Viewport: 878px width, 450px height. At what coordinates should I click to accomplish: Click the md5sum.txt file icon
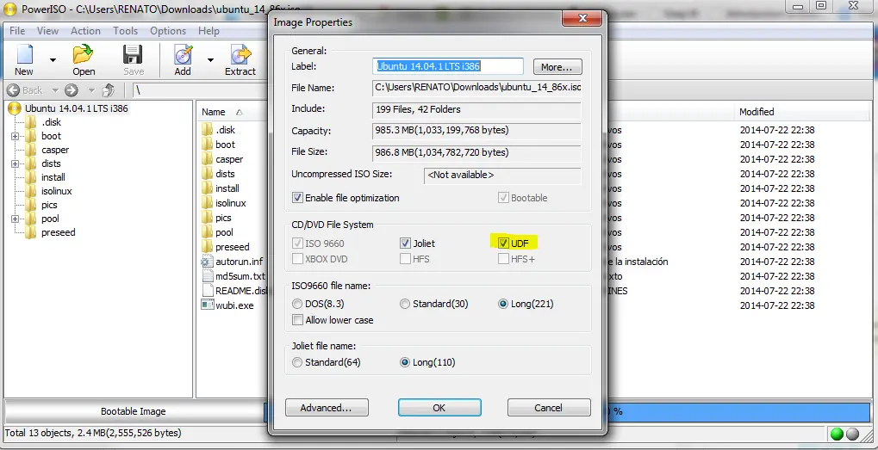[207, 276]
